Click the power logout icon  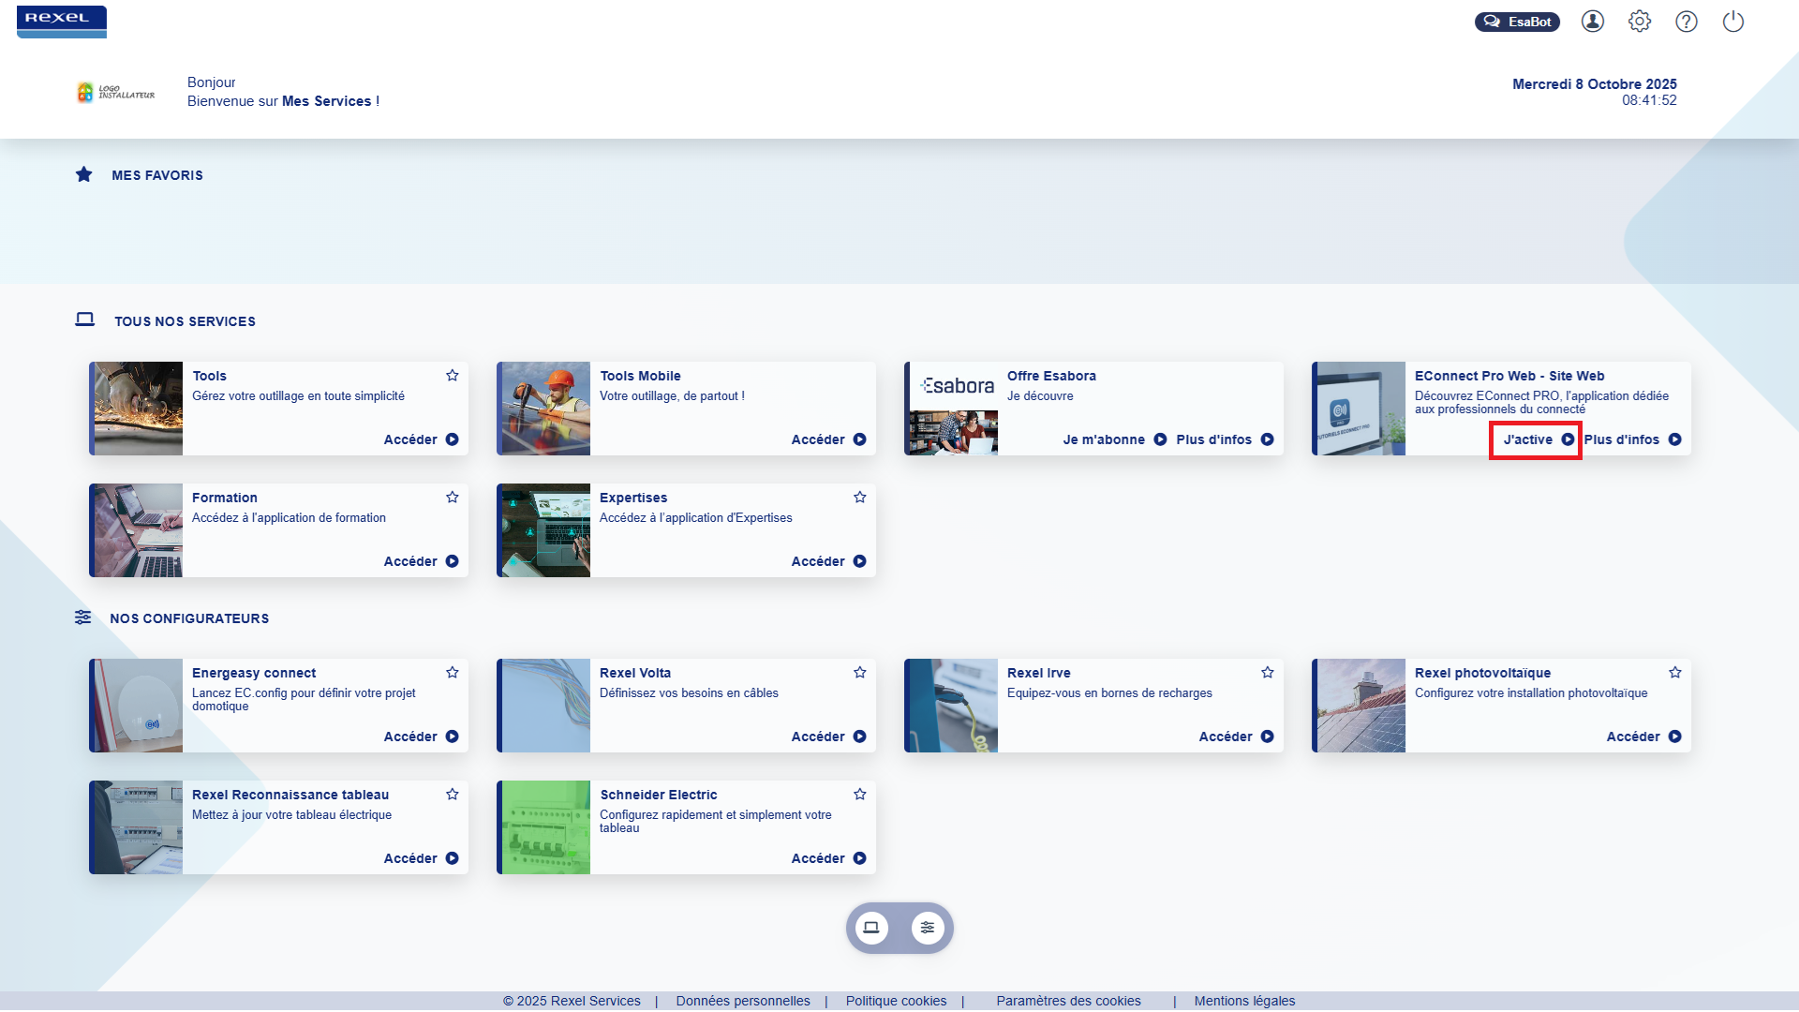pyautogui.click(x=1732, y=21)
